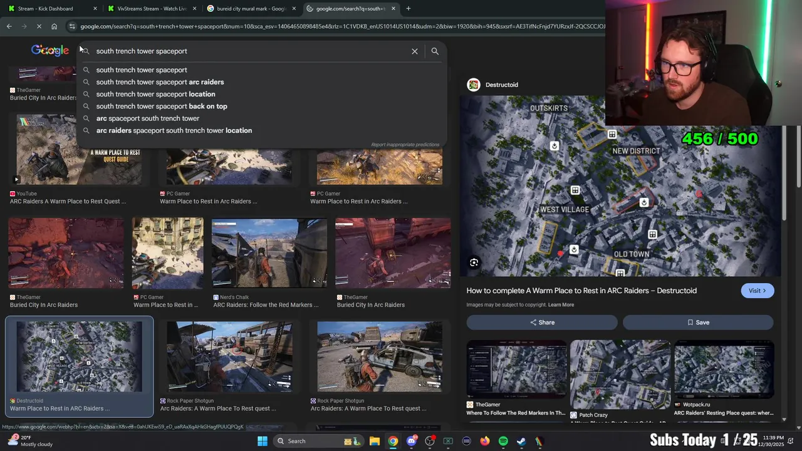
Task: Click the Share button
Action: (x=542, y=323)
